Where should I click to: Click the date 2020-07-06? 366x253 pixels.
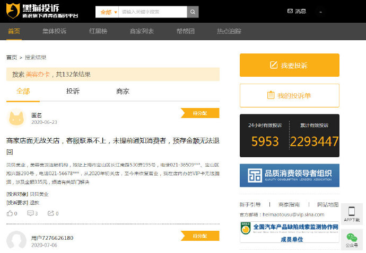(x=44, y=245)
